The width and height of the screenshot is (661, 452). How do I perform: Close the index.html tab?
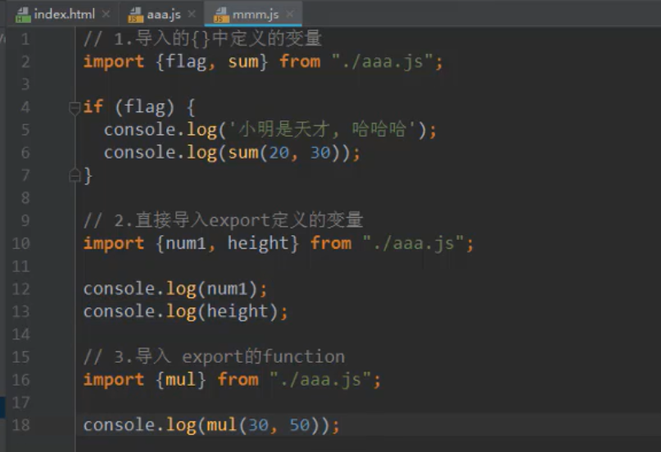click(x=106, y=14)
